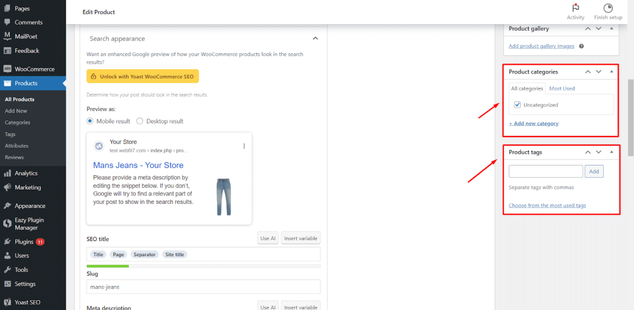The height and width of the screenshot is (310, 634).
Task: Click the Settings sliders icon
Action: pos(7,284)
